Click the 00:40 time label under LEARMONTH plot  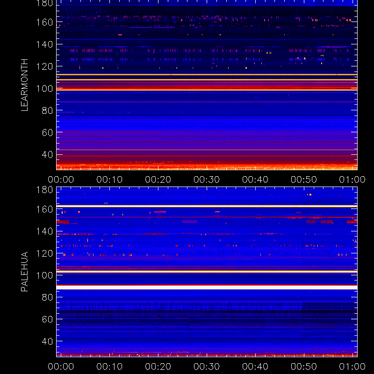tap(255, 180)
